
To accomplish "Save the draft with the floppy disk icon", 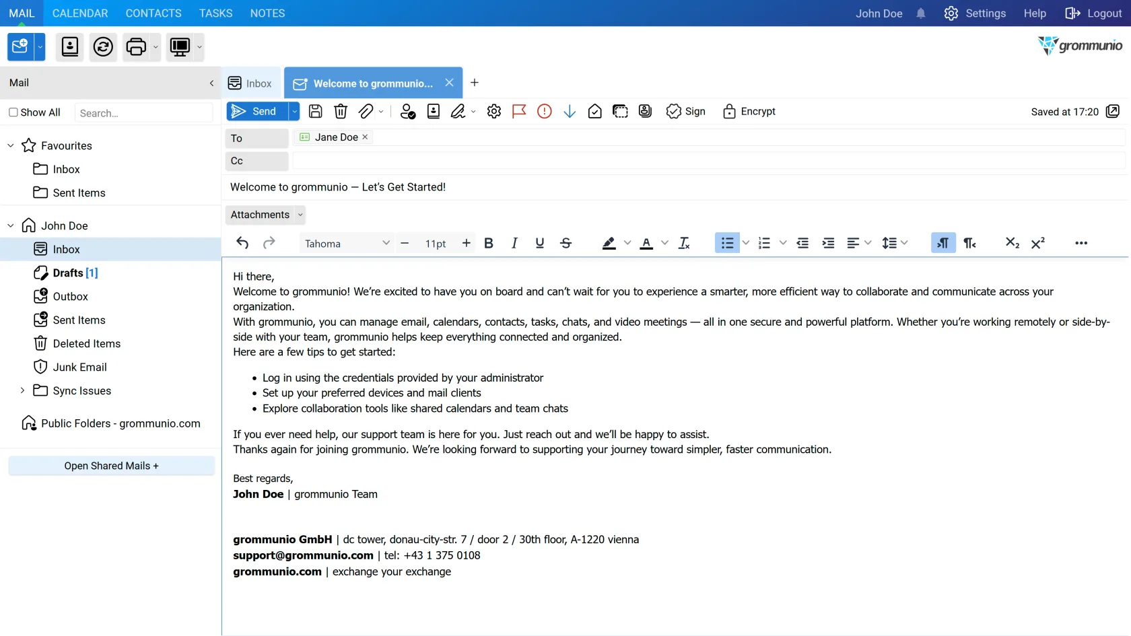I will pos(315,112).
